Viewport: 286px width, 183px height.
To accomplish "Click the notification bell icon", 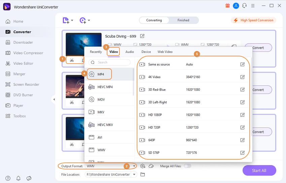I will (18, 178).
